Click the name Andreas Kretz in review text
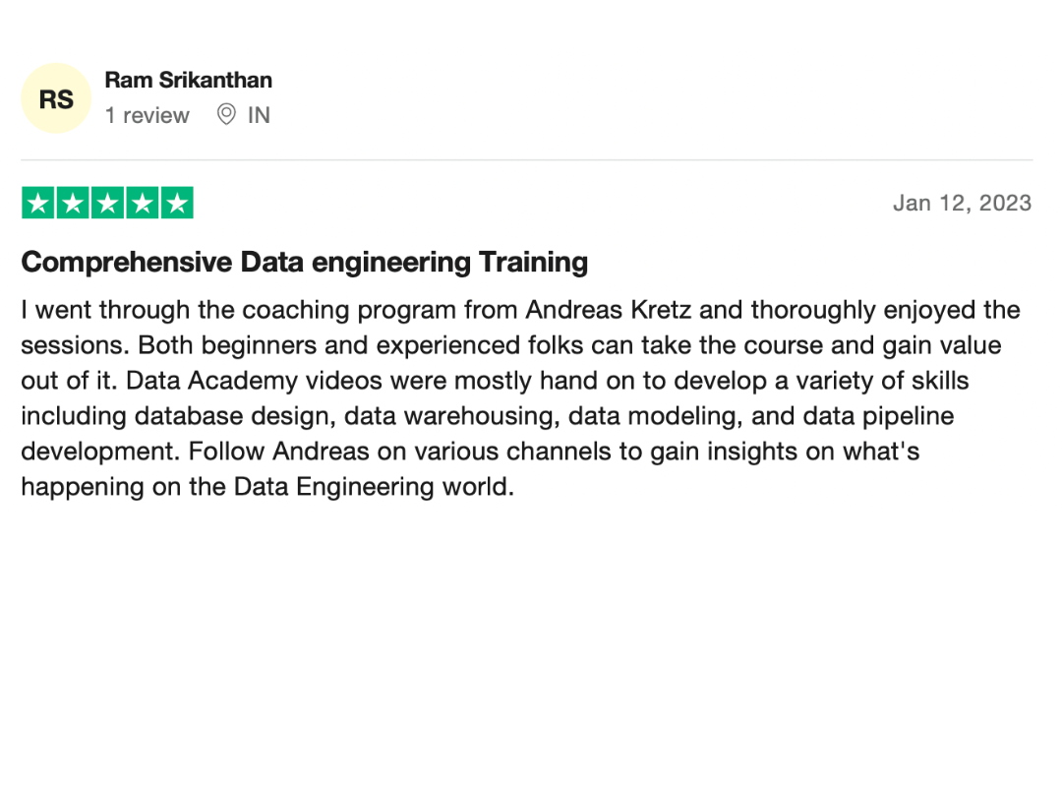Screen dimensions: 1062x787 [609, 310]
